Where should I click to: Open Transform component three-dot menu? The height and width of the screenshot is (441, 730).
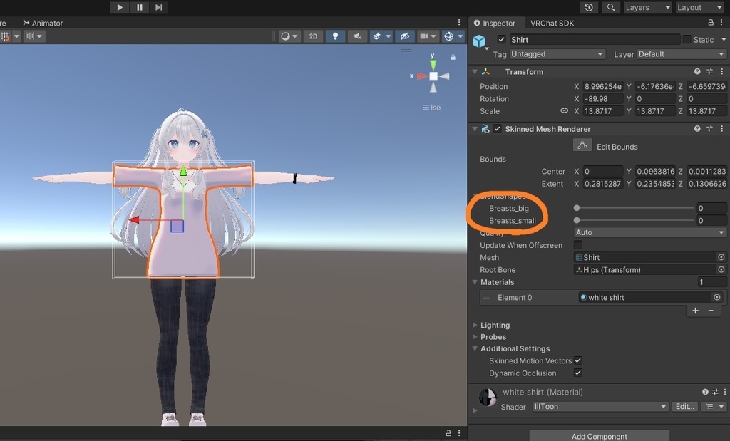click(722, 72)
